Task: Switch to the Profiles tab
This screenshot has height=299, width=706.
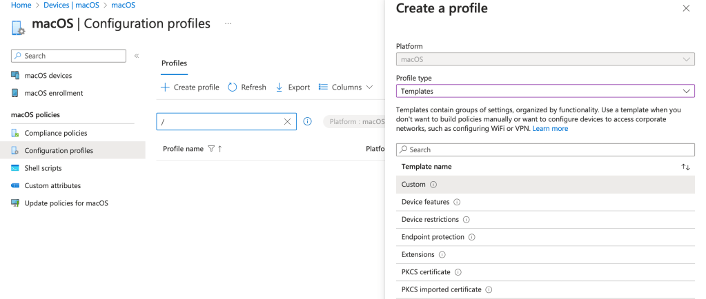Action: [174, 63]
